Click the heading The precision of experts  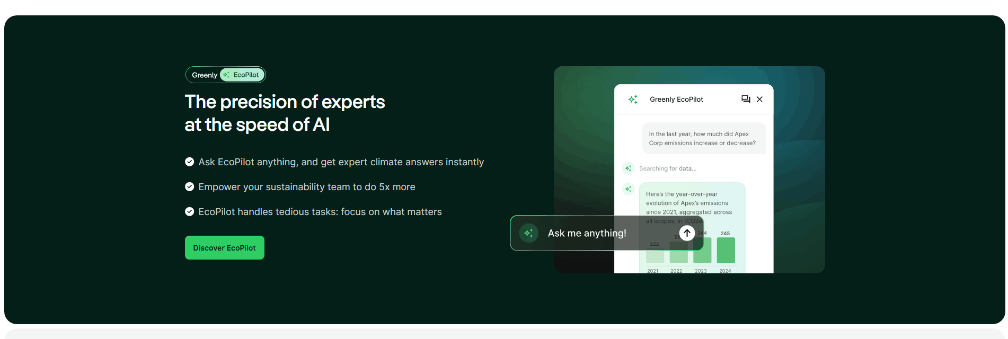tap(285, 113)
